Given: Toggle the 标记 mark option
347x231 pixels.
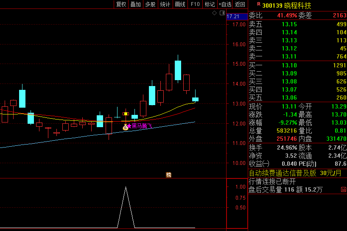Looking at the screenshot, I should tap(210, 4).
